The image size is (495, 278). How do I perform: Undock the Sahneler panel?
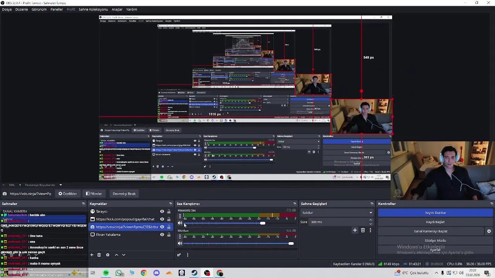[x=83, y=203]
